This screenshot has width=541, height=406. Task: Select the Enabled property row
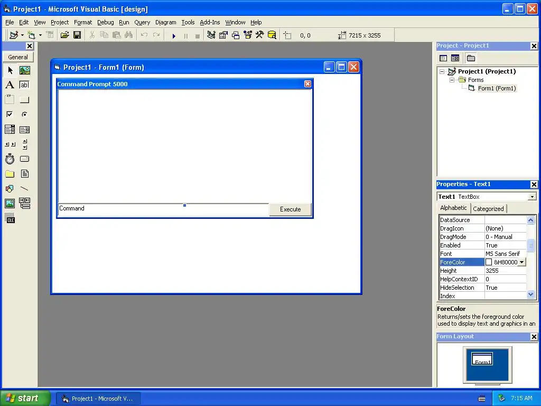[483, 245]
